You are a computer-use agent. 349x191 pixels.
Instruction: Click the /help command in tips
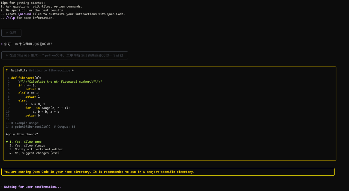10,18
